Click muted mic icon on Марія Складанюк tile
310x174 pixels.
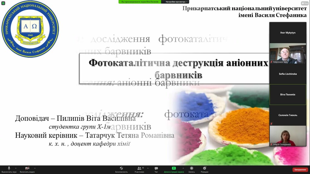pos(272,144)
